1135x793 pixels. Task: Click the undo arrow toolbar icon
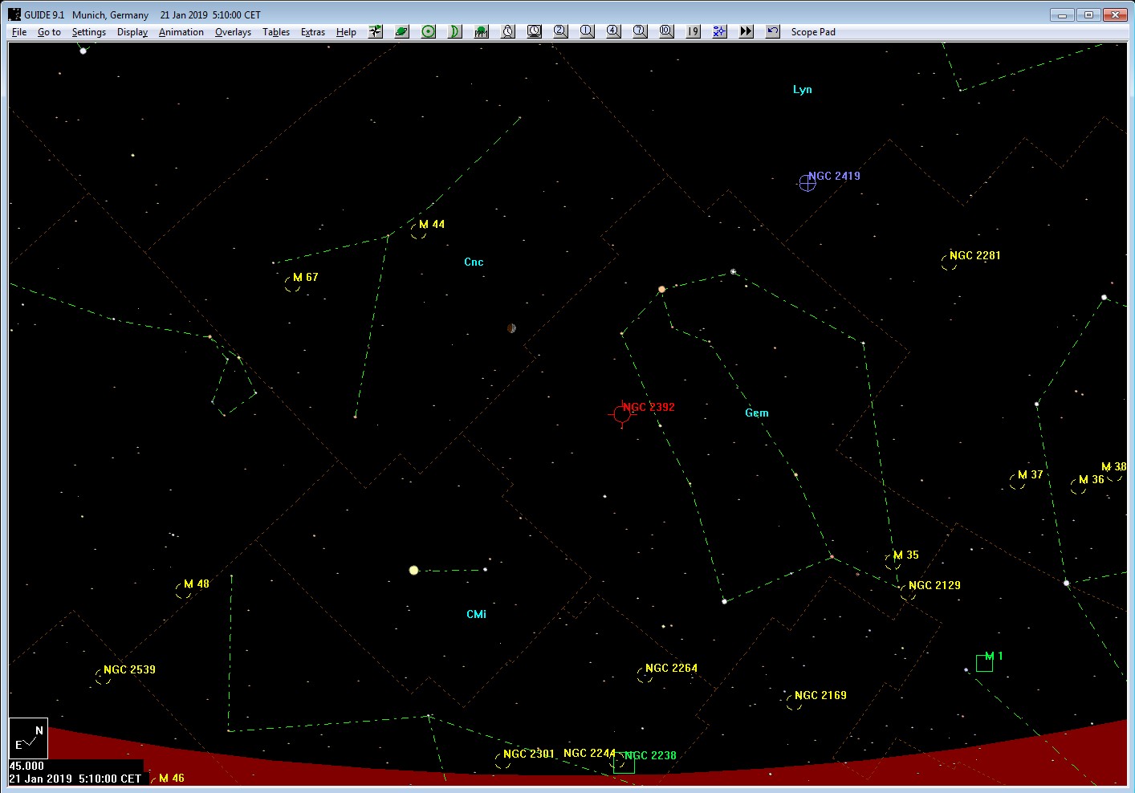tap(773, 31)
